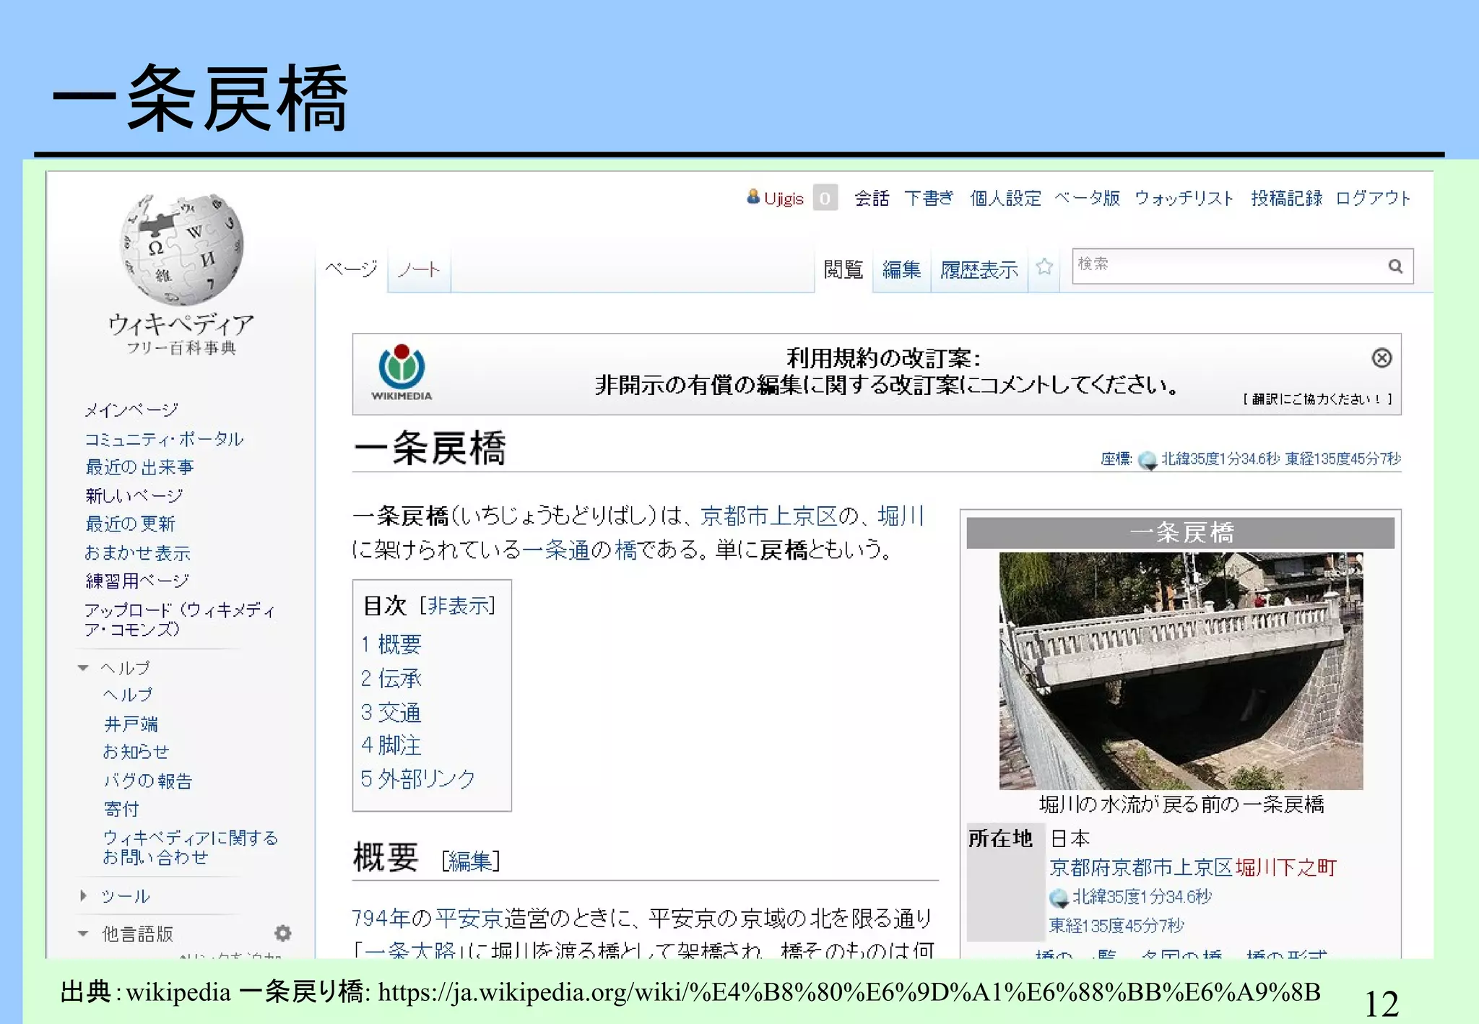Viewport: 1479px width, 1024px height.
Task: Open the ベータ版 link
Action: click(x=1088, y=199)
